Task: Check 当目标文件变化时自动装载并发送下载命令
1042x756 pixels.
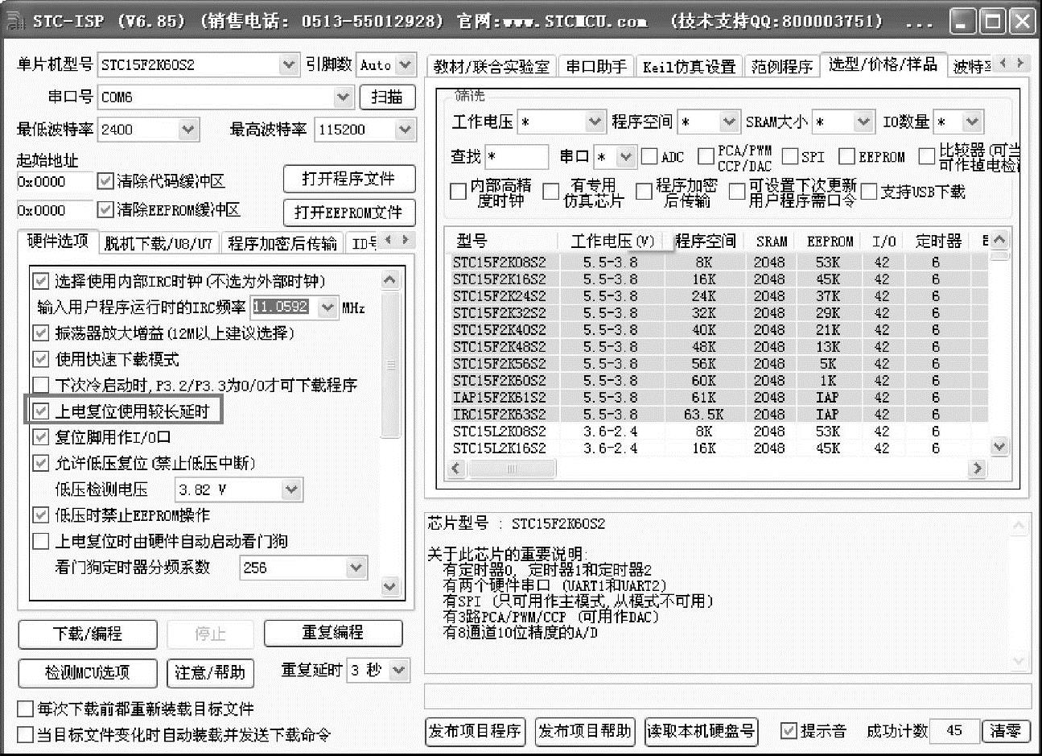Action: (x=25, y=735)
